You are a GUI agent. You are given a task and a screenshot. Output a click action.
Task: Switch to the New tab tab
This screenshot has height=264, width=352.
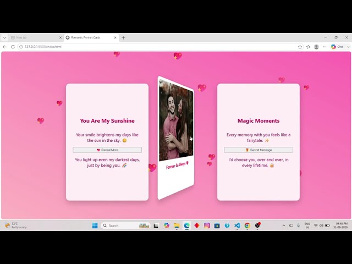coord(36,37)
